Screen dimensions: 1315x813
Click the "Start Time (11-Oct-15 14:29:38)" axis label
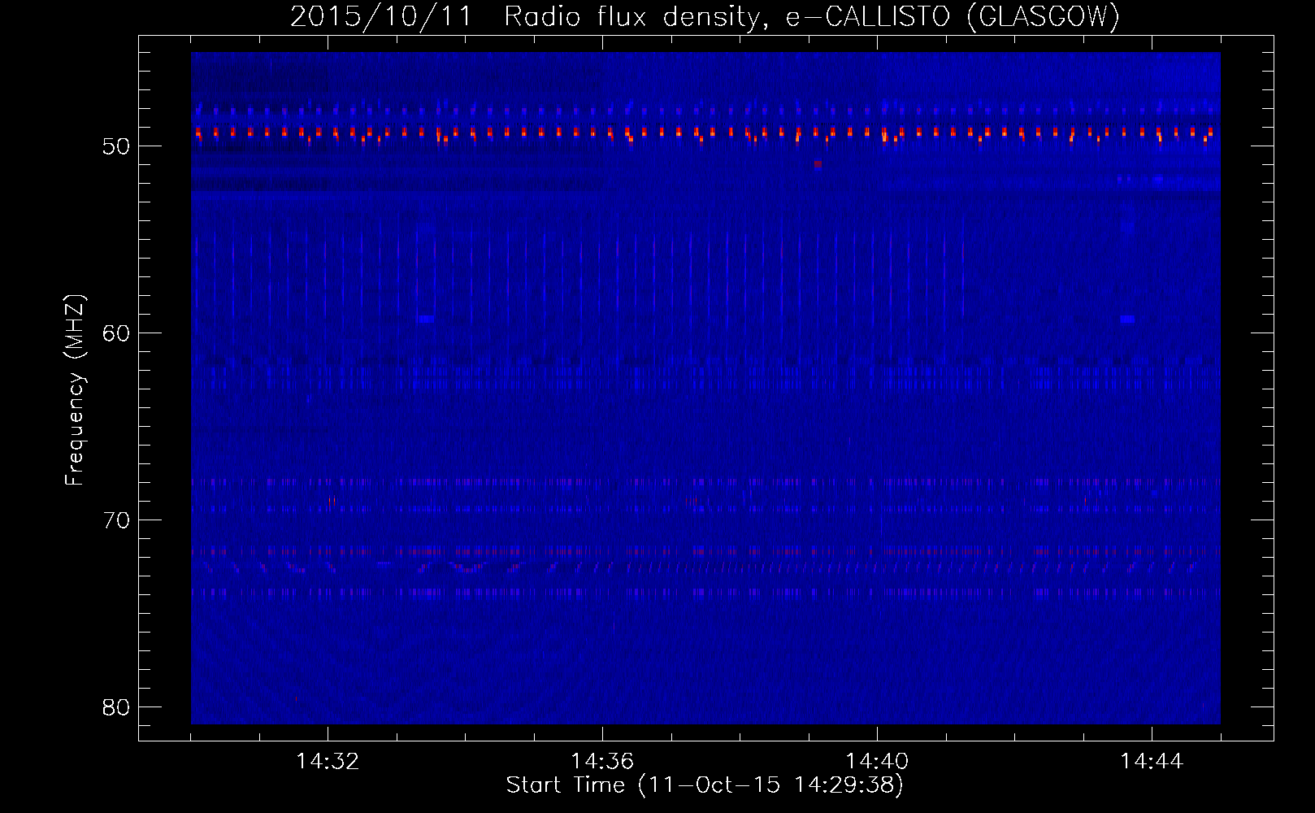point(705,785)
